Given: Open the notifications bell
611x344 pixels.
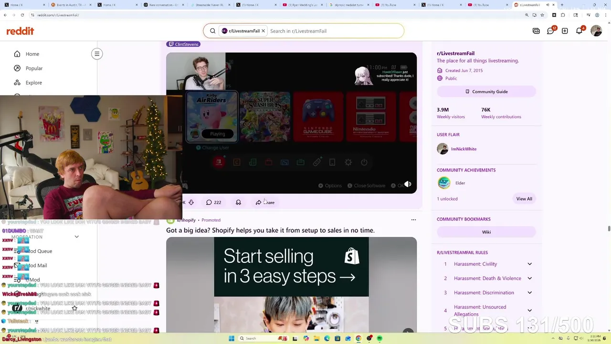Looking at the screenshot, I should [579, 31].
